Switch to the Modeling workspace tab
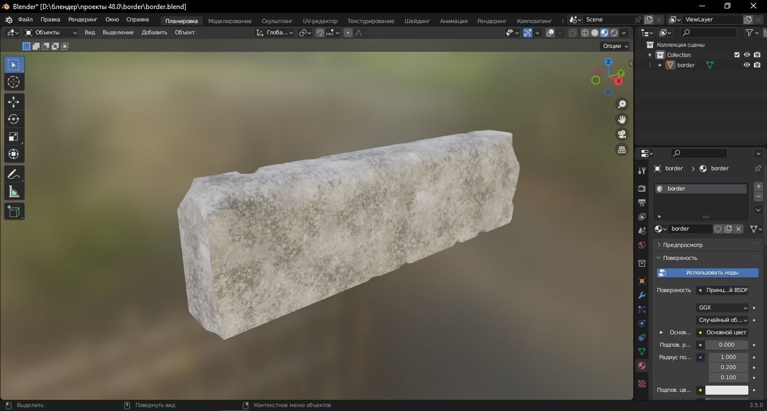Screen dimensions: 767x411 pos(230,21)
